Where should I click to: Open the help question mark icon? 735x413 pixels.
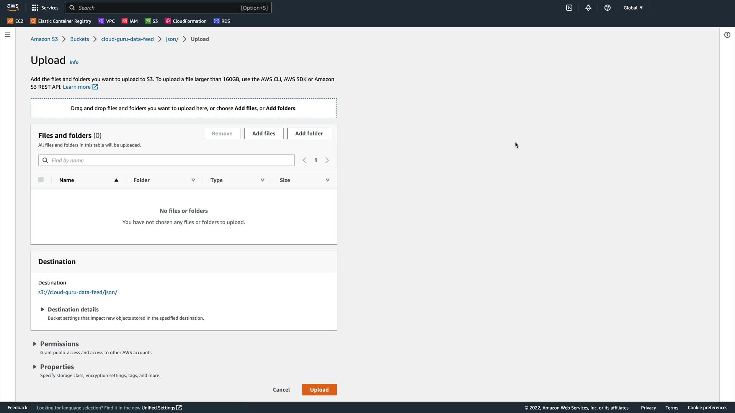point(608,8)
